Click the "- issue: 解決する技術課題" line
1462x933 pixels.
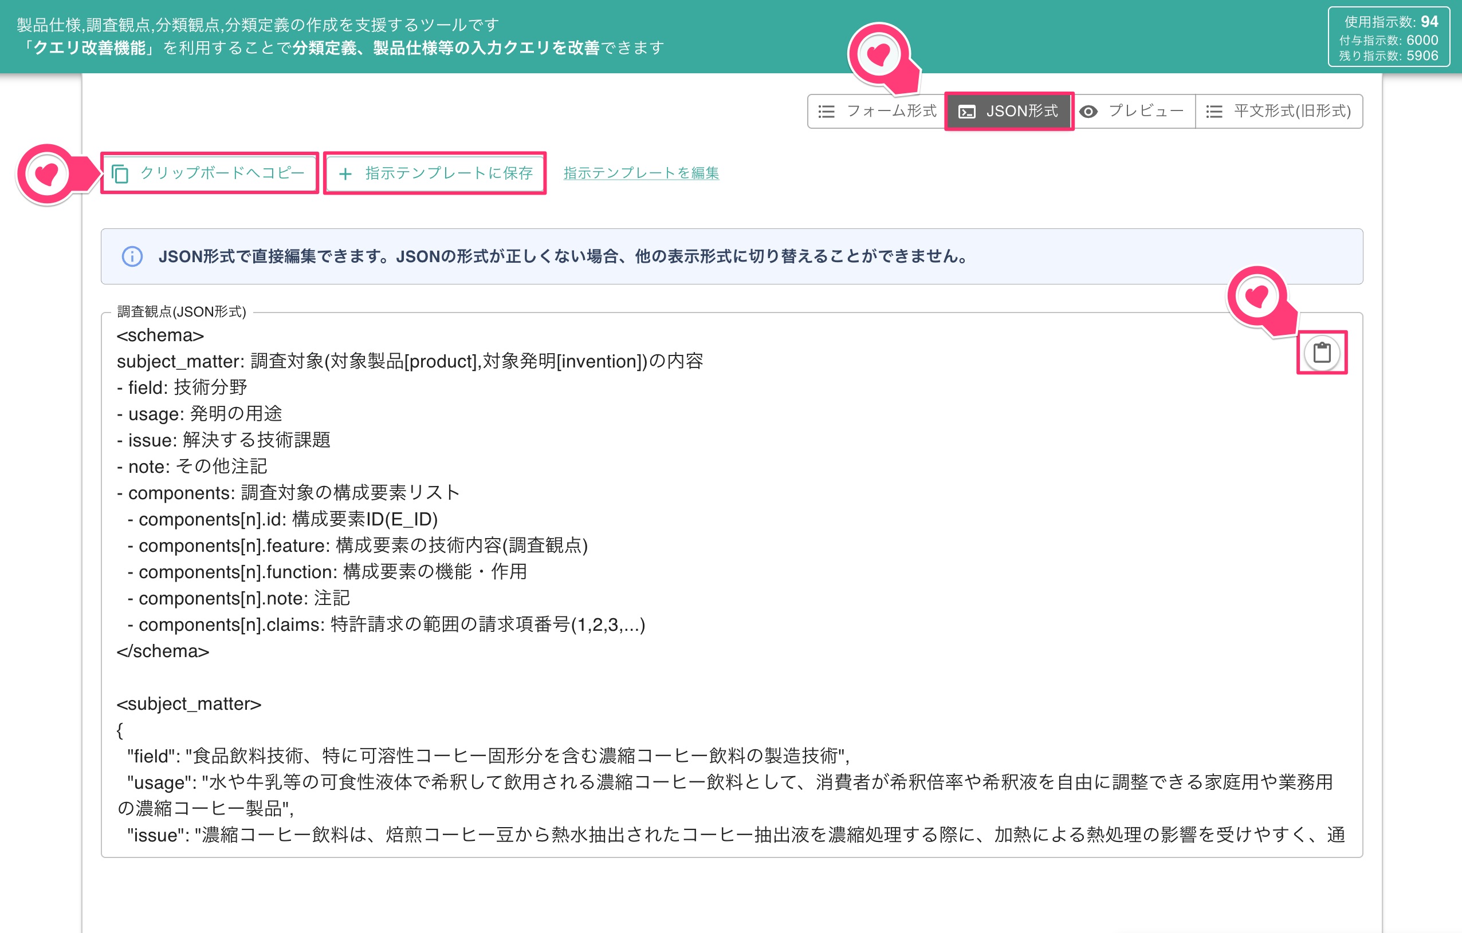[x=223, y=440]
